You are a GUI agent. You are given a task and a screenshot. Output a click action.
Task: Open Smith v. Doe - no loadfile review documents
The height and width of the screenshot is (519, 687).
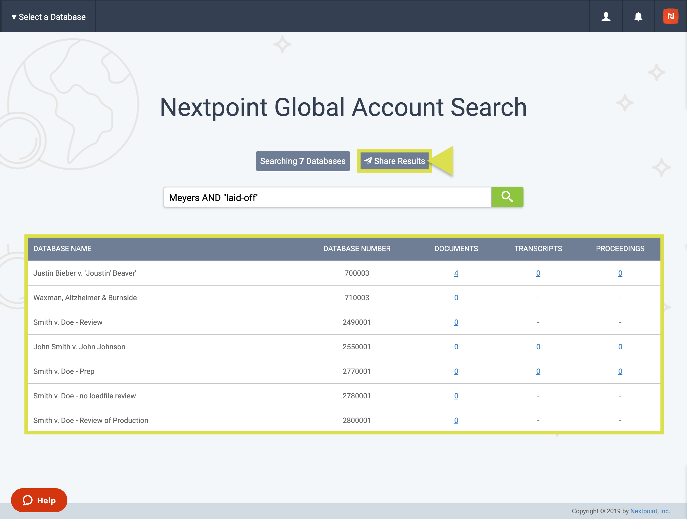coord(456,396)
